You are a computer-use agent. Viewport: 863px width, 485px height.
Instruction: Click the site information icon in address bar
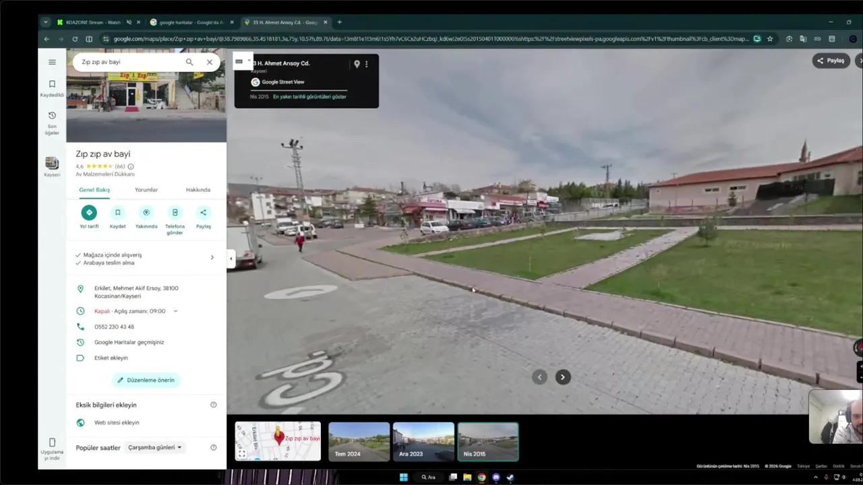106,39
